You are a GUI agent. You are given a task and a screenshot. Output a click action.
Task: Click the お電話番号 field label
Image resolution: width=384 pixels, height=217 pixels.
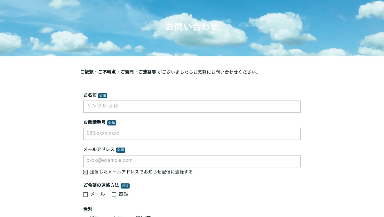pos(94,122)
